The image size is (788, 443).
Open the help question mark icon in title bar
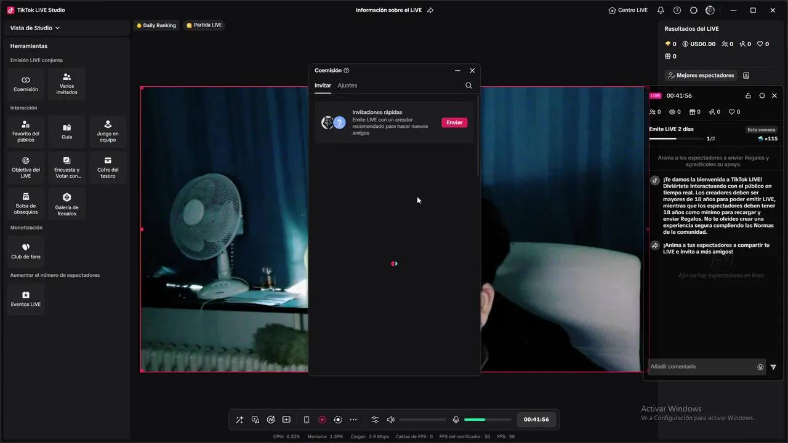(677, 10)
